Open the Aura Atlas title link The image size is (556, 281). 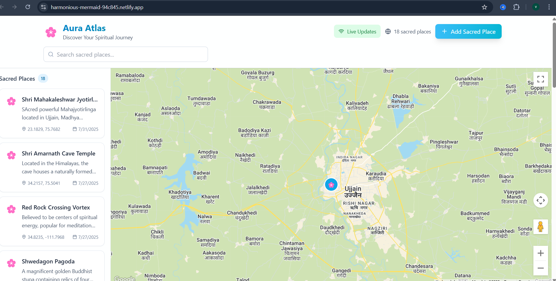[x=84, y=28]
